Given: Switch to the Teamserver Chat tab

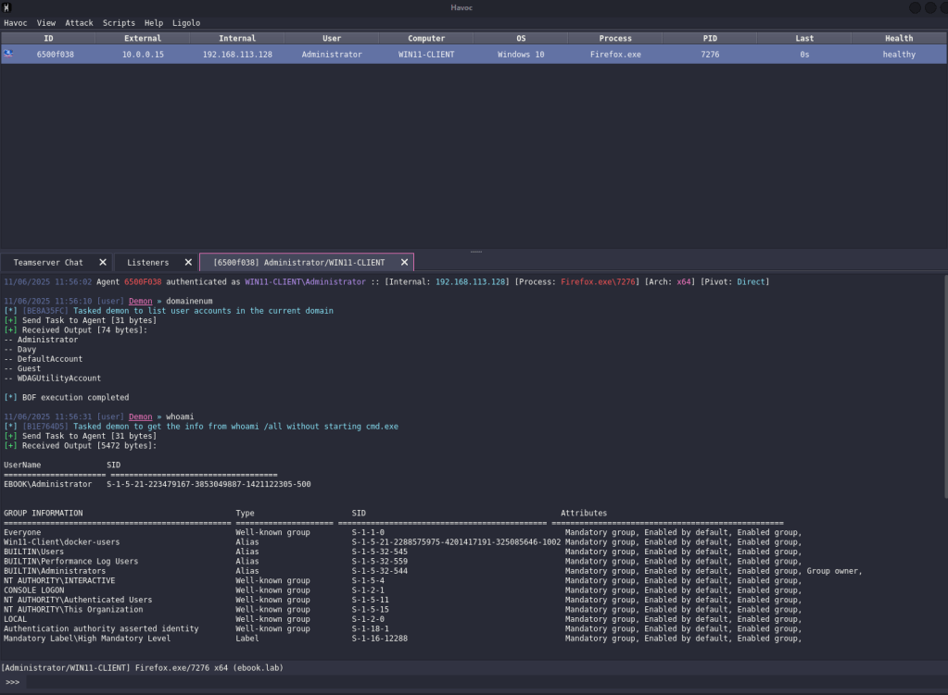Looking at the screenshot, I should pos(48,263).
